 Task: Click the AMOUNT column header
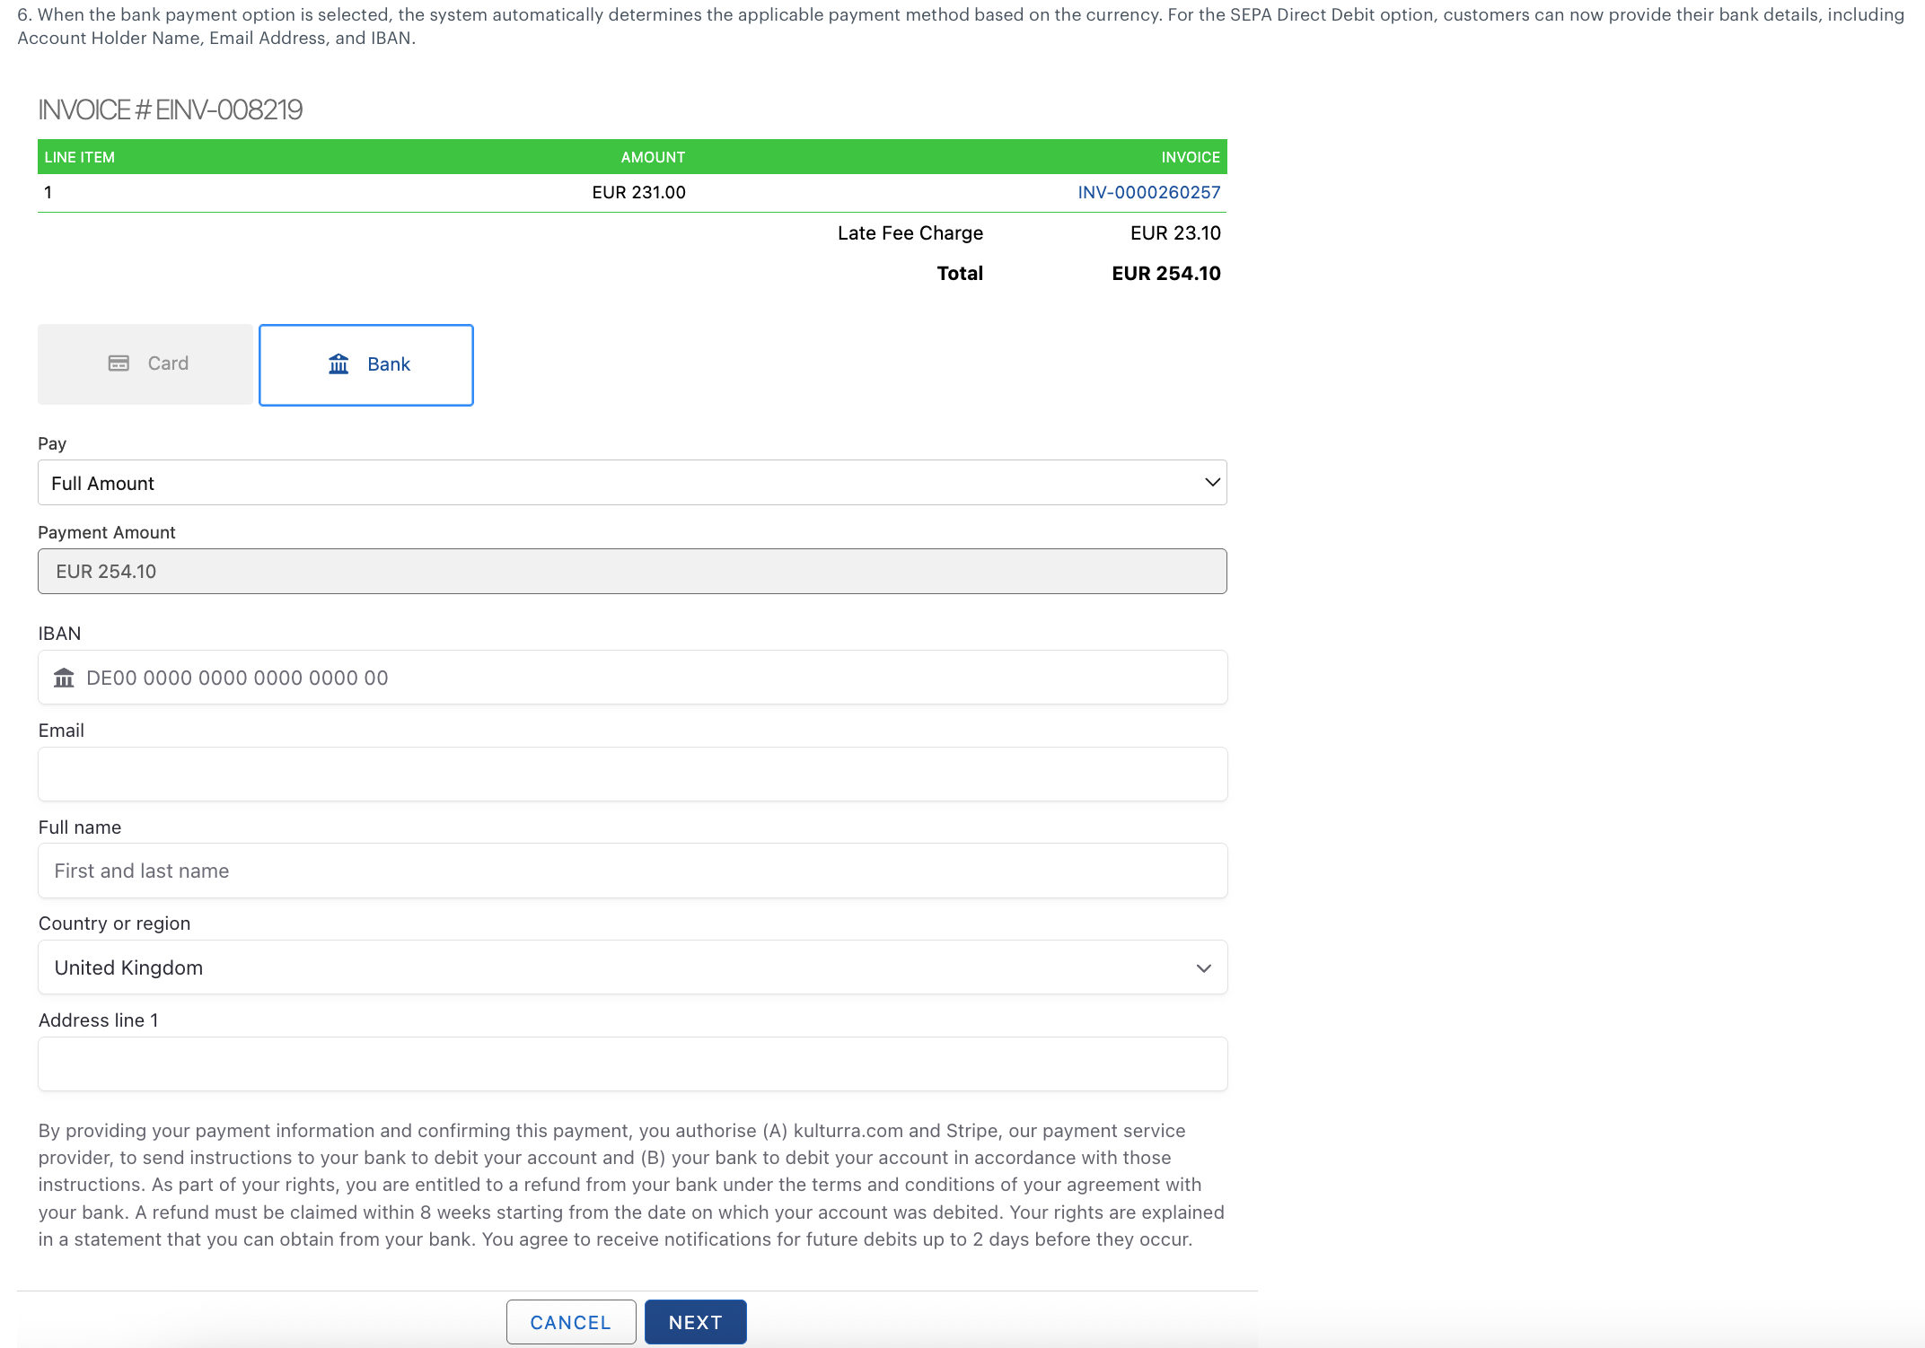[x=653, y=157]
